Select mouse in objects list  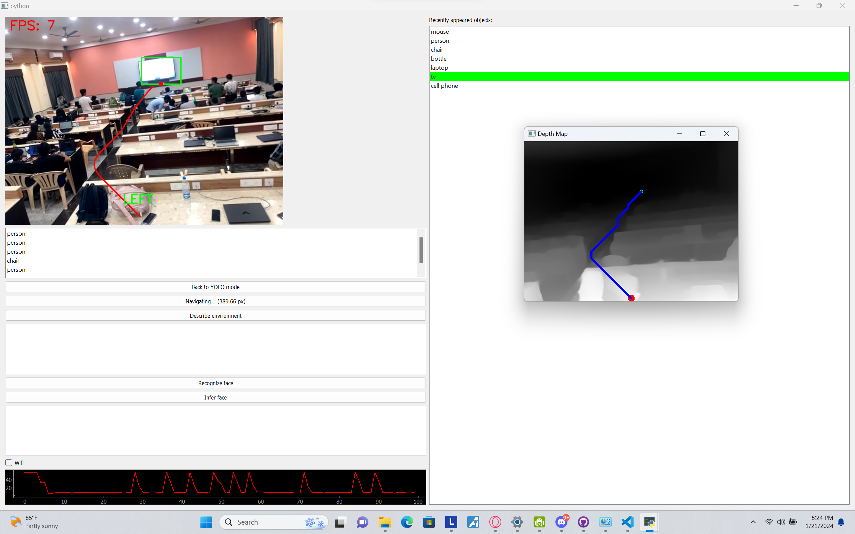pos(440,31)
